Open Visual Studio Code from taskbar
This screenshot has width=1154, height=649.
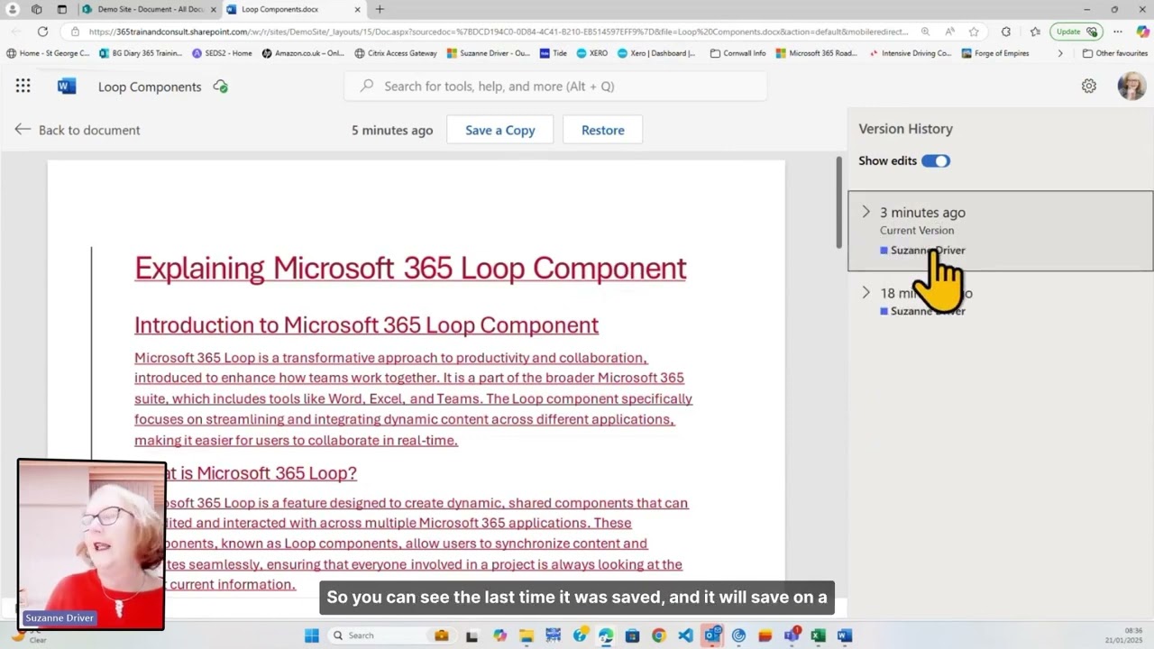(x=685, y=635)
